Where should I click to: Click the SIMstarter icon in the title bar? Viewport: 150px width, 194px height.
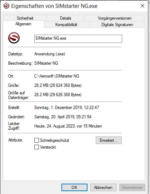click(x=6, y=6)
